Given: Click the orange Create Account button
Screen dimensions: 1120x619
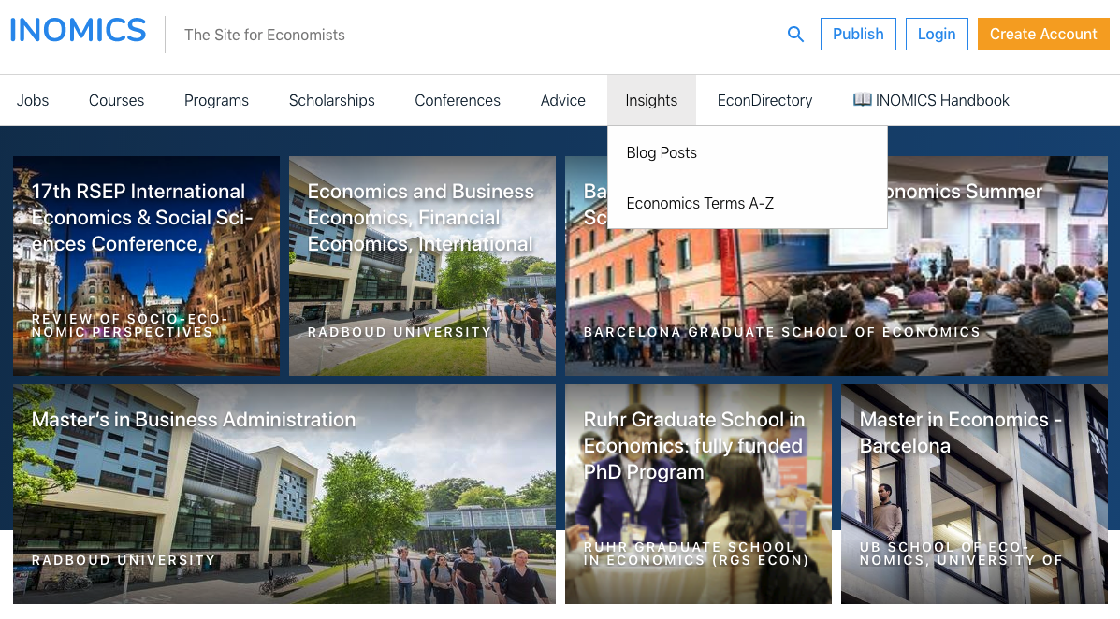Looking at the screenshot, I should click(1043, 35).
